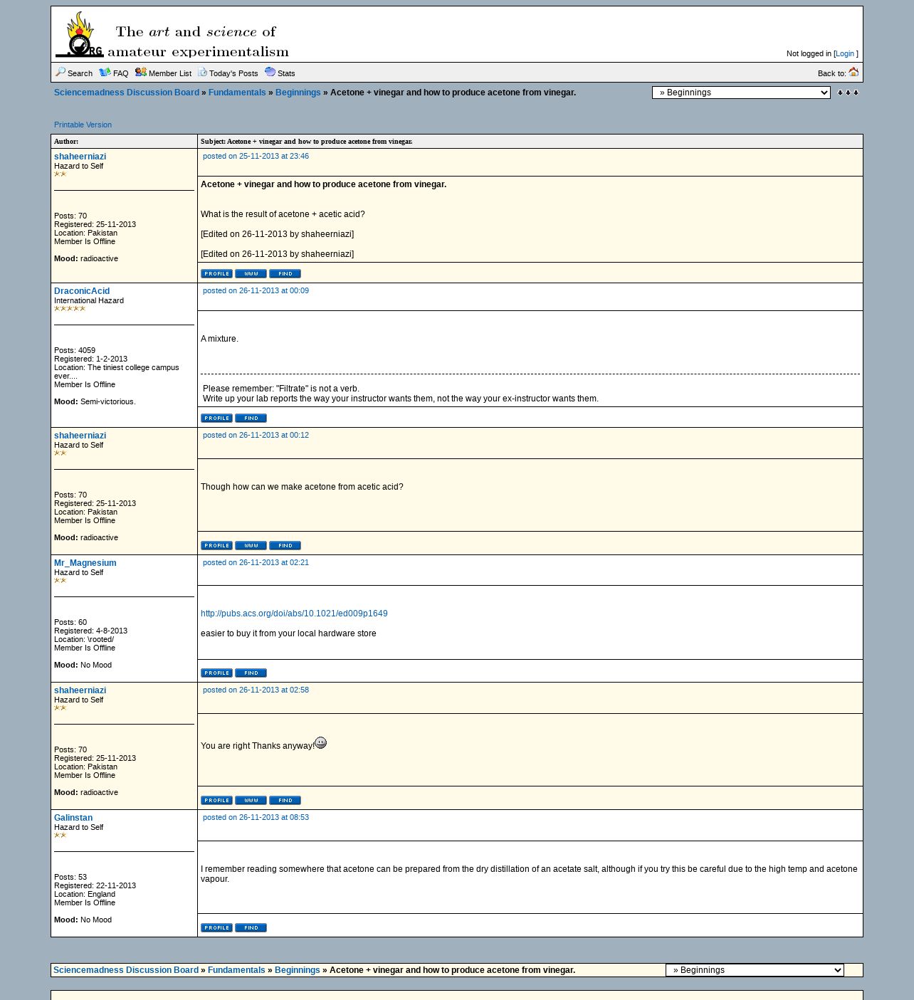Screen dimensions: 914x1000
Task: Click WWW button under 00:12 shaheerniazi post
Action: [251, 545]
